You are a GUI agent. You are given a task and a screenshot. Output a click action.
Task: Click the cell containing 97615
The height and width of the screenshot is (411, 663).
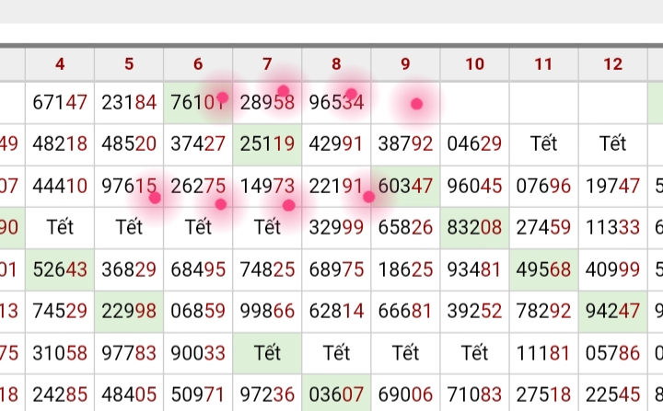pyautogui.click(x=129, y=186)
